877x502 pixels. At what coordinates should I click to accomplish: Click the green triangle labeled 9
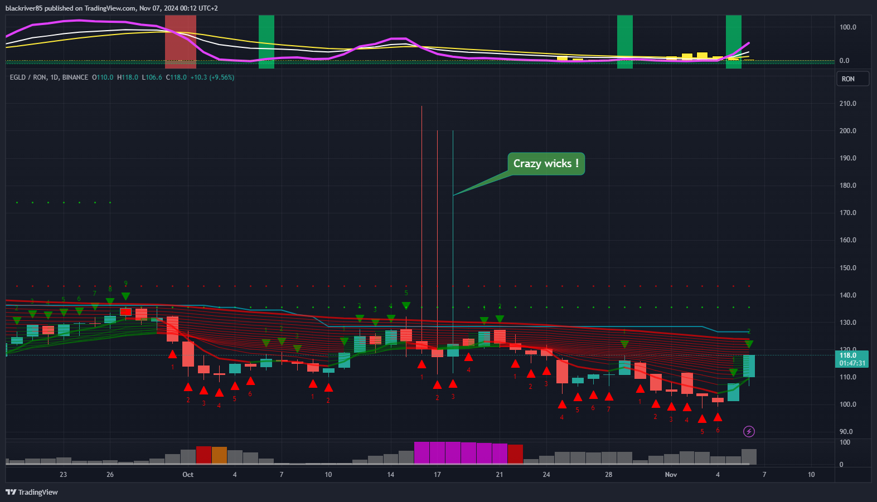(x=125, y=296)
